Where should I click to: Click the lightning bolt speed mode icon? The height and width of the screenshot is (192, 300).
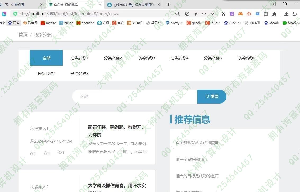pyautogui.click(x=196, y=14)
